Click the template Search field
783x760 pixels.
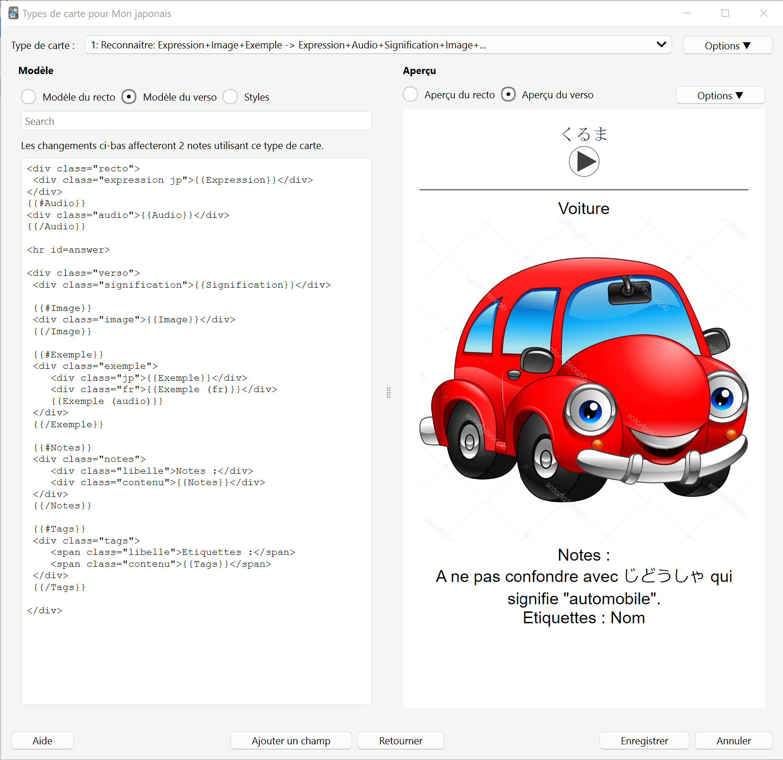[x=196, y=121]
